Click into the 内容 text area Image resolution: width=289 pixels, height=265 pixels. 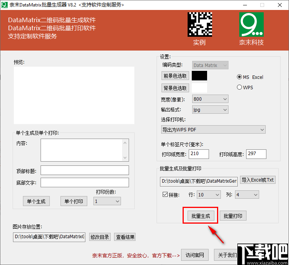click(x=82, y=150)
